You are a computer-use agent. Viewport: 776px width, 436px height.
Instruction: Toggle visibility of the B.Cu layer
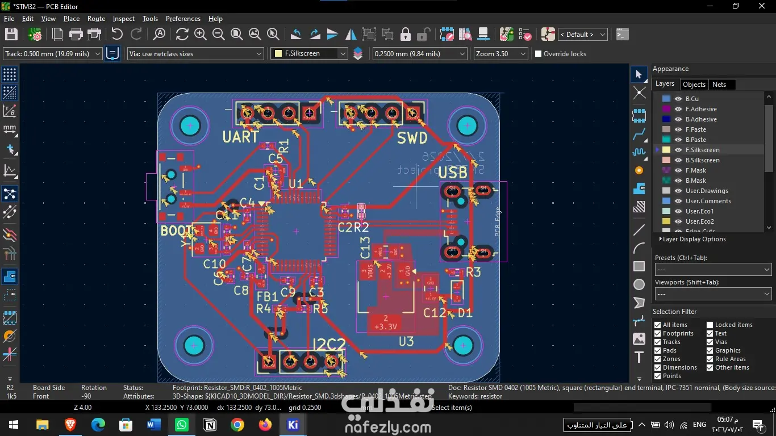coord(678,99)
